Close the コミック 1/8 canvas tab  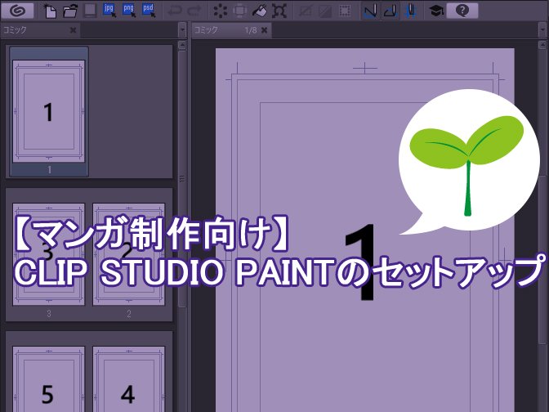pyautogui.click(x=265, y=30)
